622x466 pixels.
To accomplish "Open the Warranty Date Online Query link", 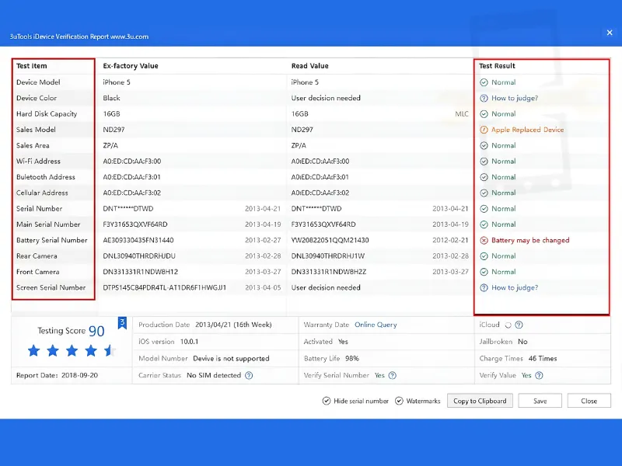I will tap(376, 325).
